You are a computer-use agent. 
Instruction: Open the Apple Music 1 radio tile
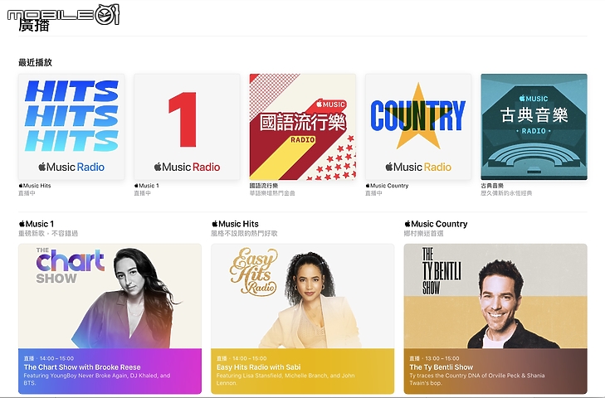pos(187,127)
